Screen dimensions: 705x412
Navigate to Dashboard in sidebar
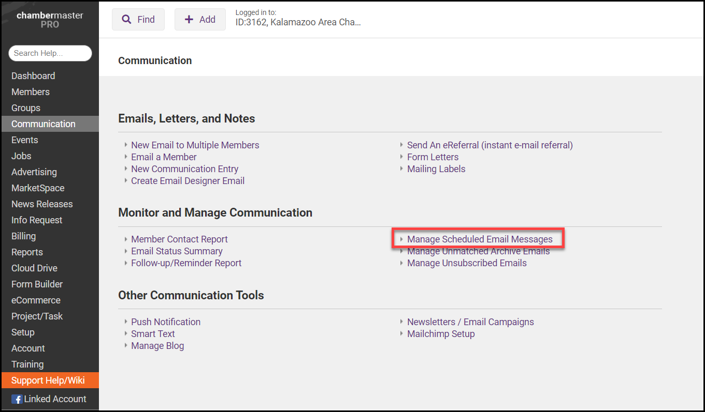click(33, 76)
